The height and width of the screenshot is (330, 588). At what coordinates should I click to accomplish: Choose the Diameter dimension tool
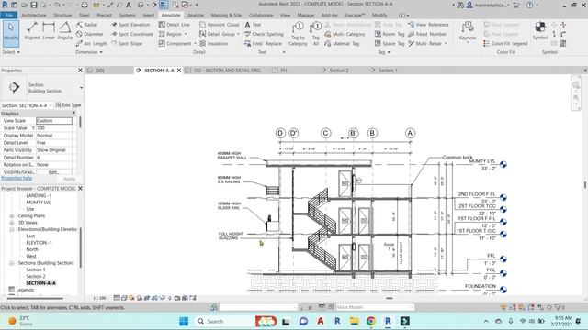pyautogui.click(x=90, y=34)
